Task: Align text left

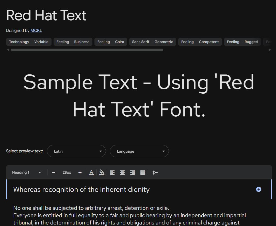Action: (x=112, y=173)
